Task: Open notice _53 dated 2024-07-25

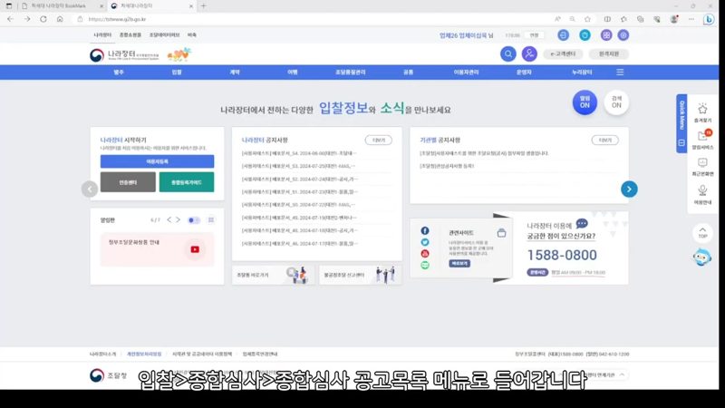Action: pyautogui.click(x=299, y=166)
